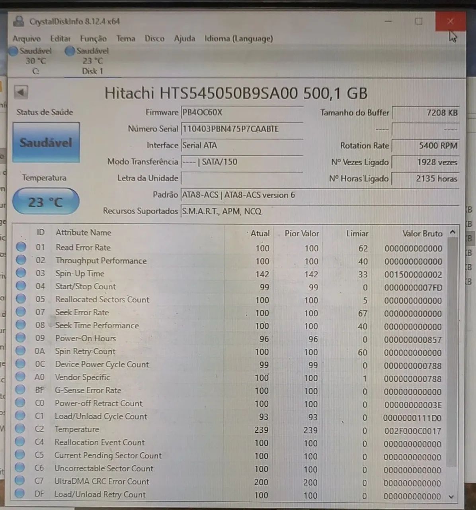Click the status icon for Current Pending Sector Count

[20, 455]
